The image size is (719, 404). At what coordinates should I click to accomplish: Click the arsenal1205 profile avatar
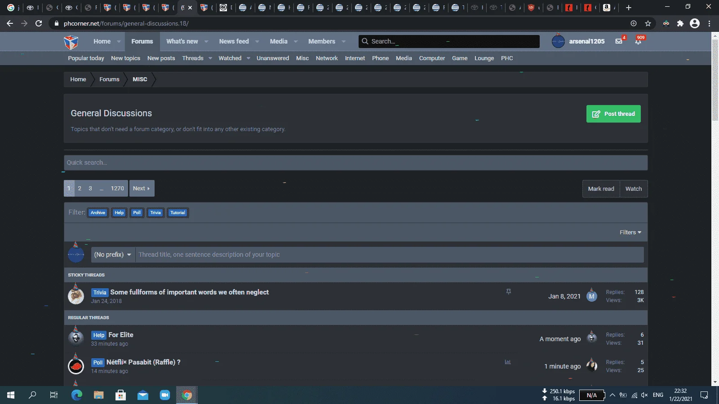pyautogui.click(x=558, y=41)
